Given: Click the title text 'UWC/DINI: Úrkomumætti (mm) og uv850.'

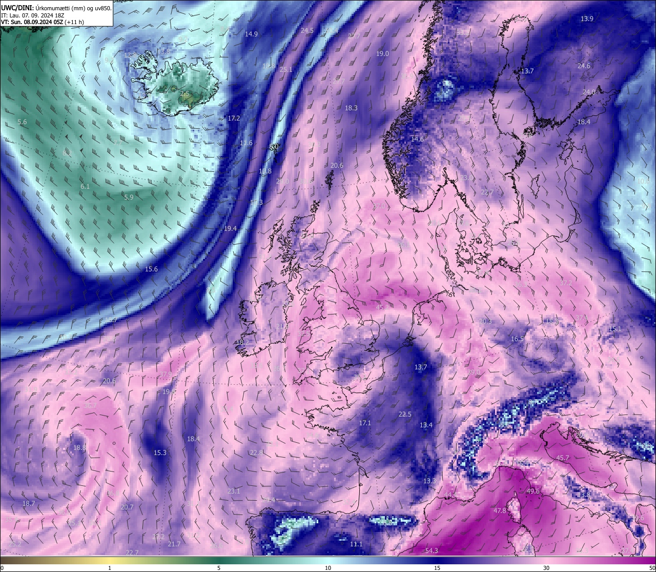Looking at the screenshot, I should click(56, 8).
